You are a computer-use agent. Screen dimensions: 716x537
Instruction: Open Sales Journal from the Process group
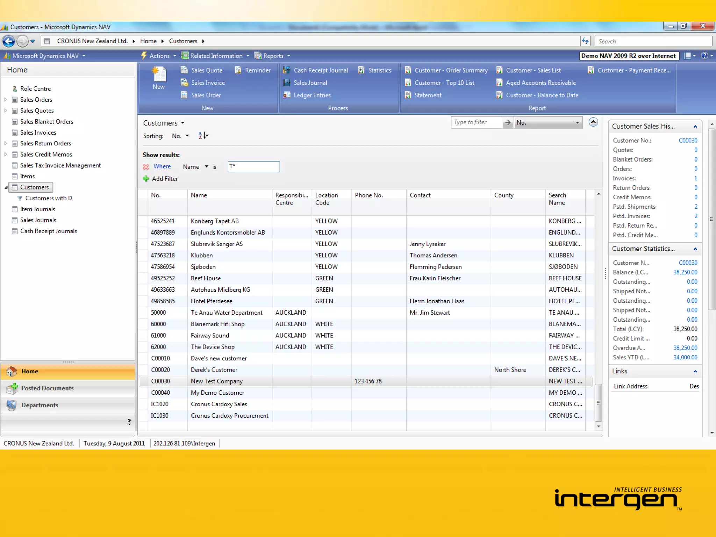pos(305,83)
